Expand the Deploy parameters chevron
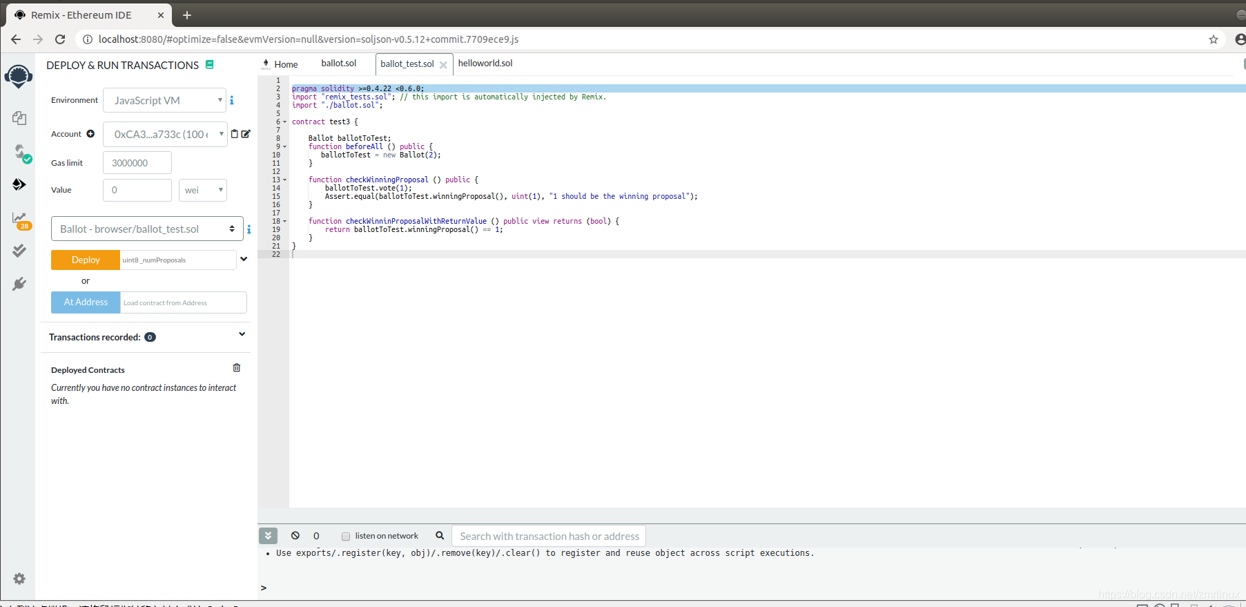Screen dimensions: 1246x607 [244, 259]
